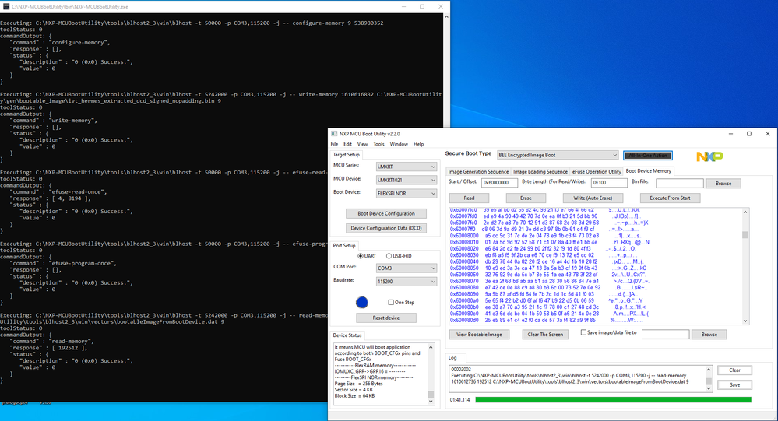The width and height of the screenshot is (778, 421).
Task: Click the 01:41.114 elapsed time text
Action: click(460, 400)
